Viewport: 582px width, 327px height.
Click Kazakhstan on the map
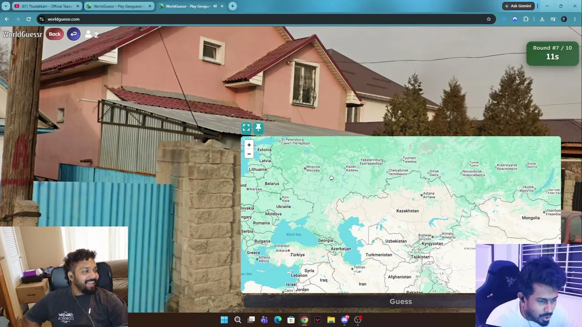point(407,211)
